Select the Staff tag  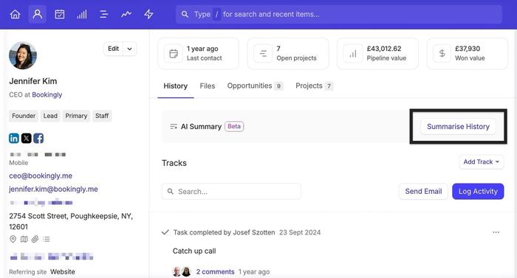[x=102, y=116]
